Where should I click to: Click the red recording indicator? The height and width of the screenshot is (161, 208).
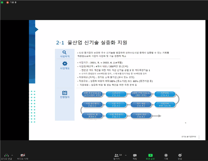click(x=7, y=2)
